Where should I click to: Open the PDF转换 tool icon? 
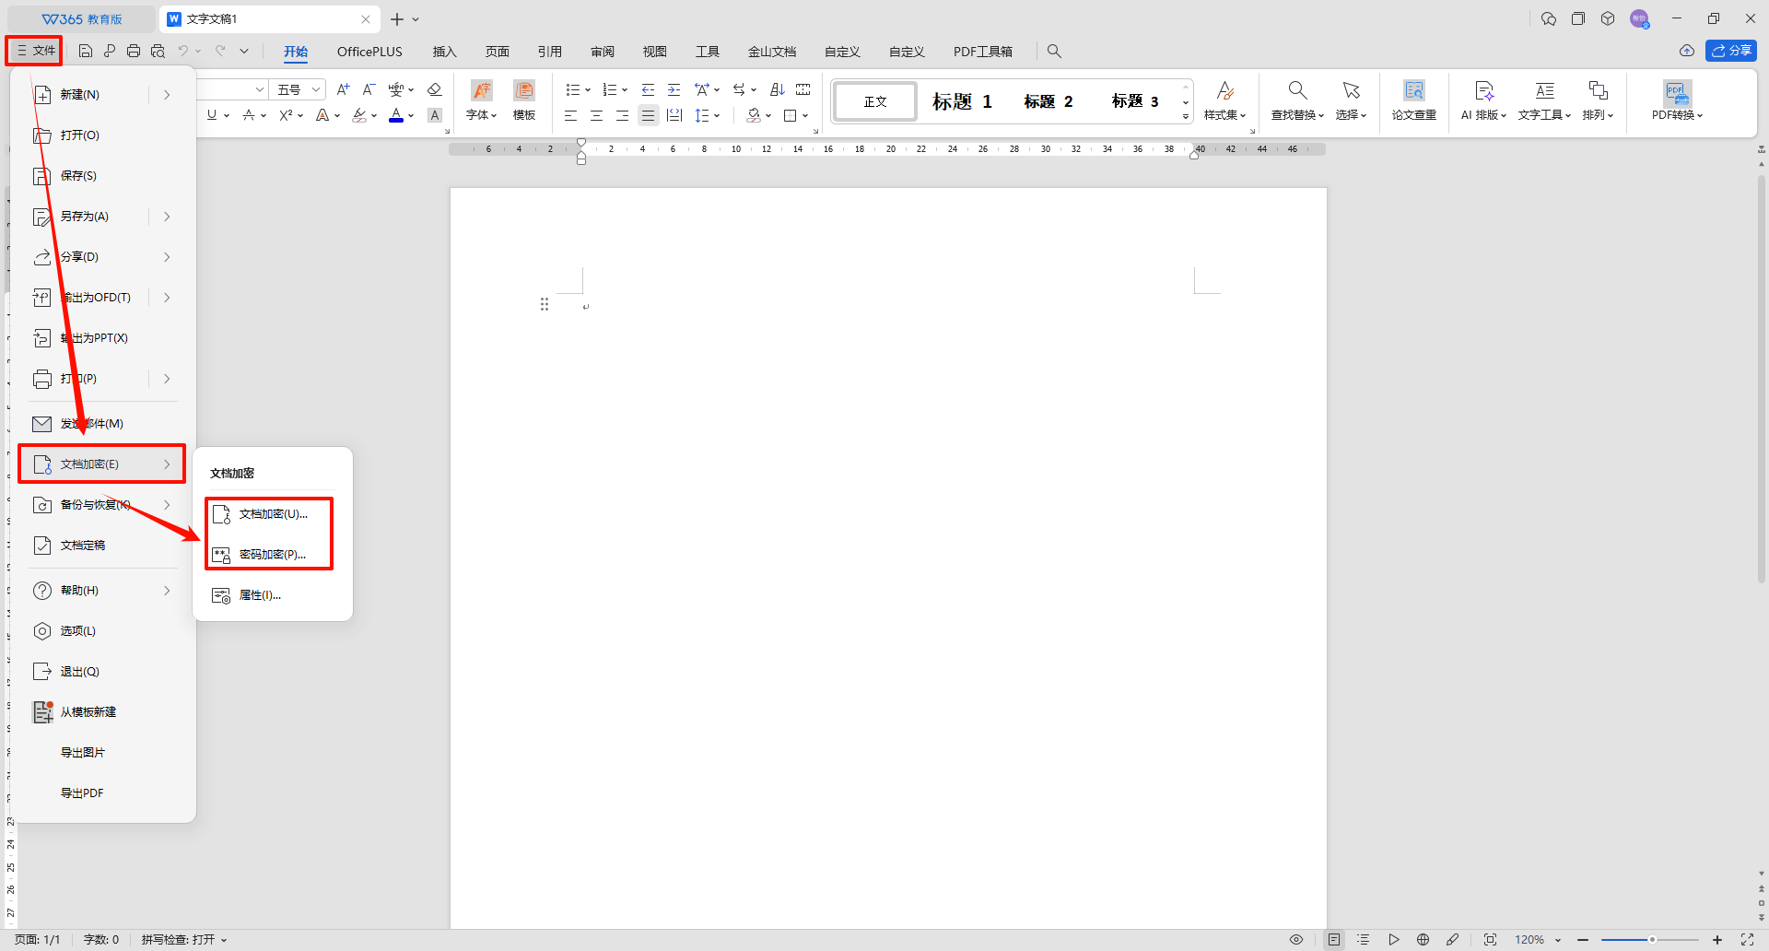1676,92
